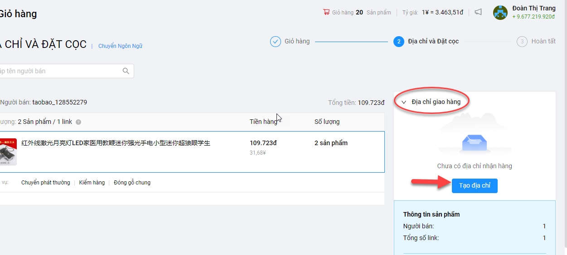Click the checkmark circle for Giỏ hàng step
Screen dimensions: 567x255
pos(276,42)
